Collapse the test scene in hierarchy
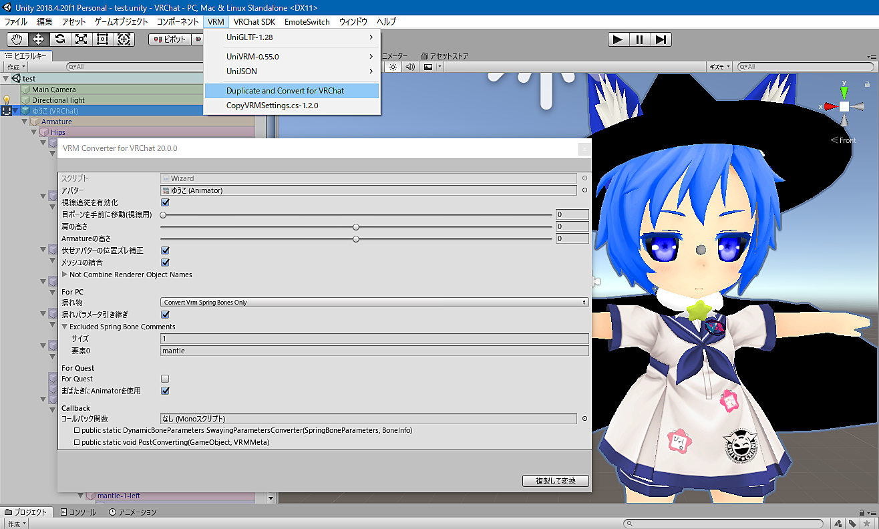 coord(6,79)
